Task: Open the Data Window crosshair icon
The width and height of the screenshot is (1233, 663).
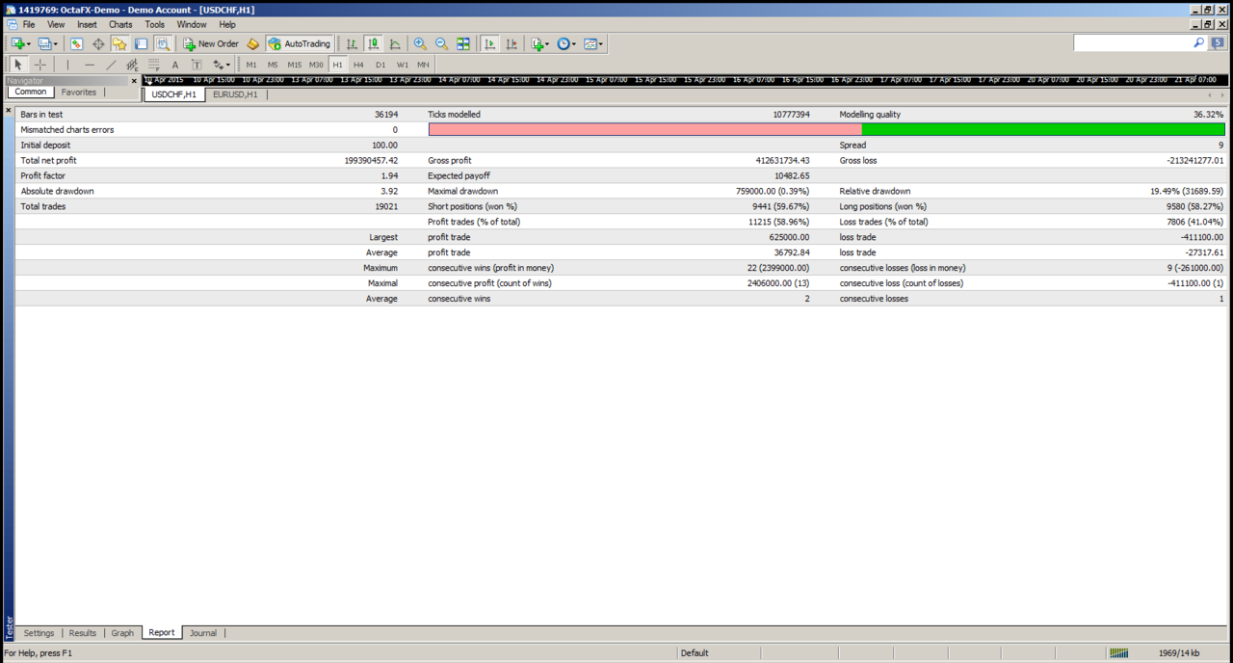Action: [98, 43]
